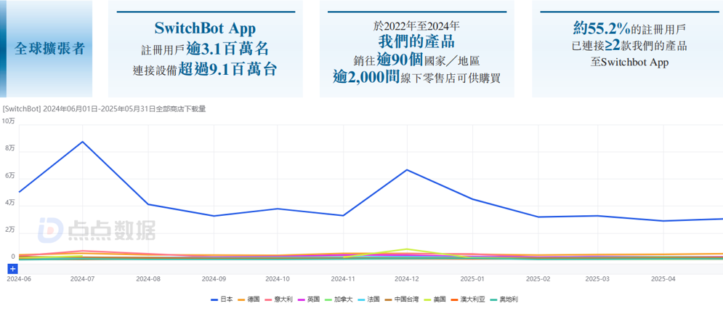Click the 我們的產品 heading
This screenshot has width=723, height=314.
click(417, 42)
